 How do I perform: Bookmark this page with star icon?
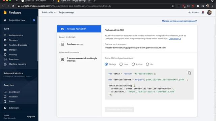click(173, 6)
